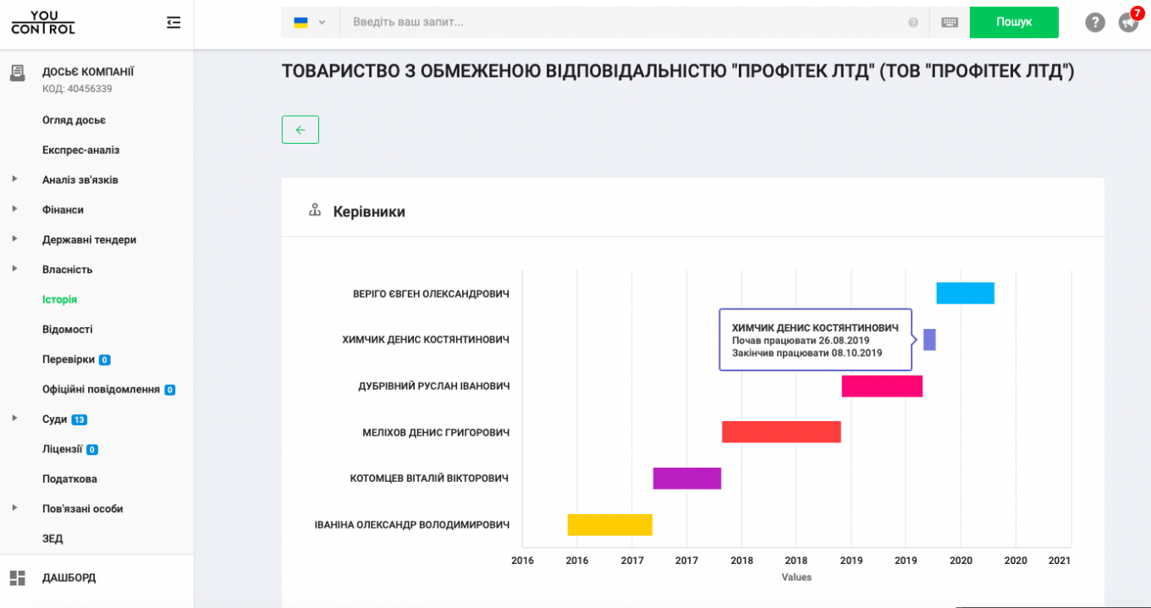Click the back arrow button

300,129
